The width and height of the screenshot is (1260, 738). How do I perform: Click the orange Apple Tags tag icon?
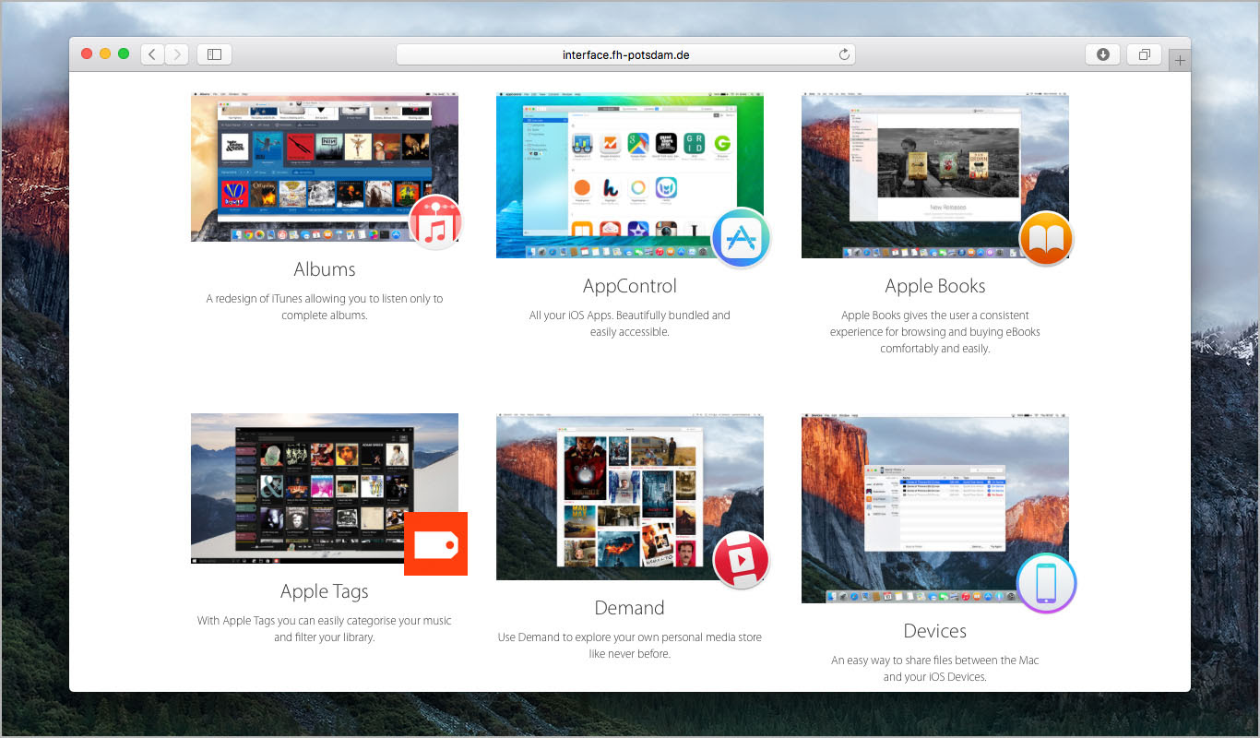pyautogui.click(x=435, y=543)
